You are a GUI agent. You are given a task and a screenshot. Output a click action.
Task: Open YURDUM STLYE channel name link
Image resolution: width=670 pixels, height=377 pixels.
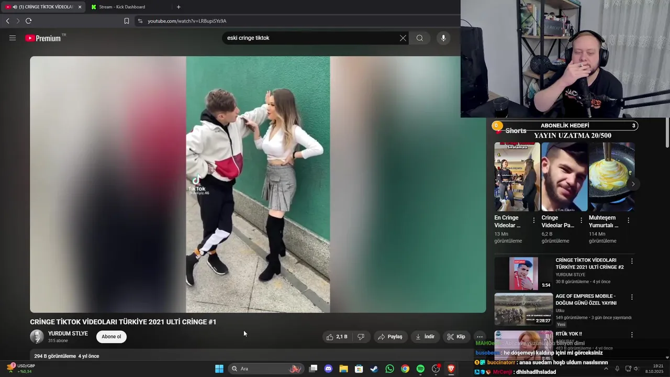point(68,334)
